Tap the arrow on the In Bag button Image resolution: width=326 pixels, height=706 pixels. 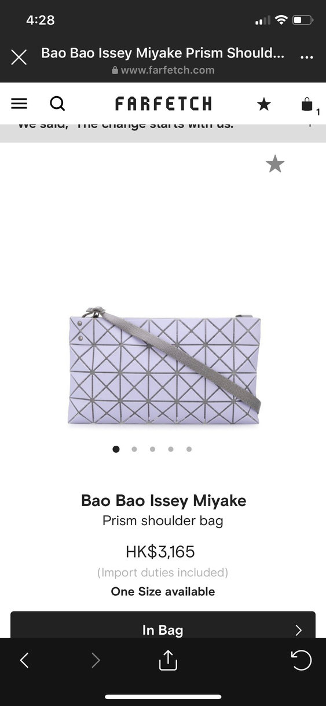click(x=299, y=630)
